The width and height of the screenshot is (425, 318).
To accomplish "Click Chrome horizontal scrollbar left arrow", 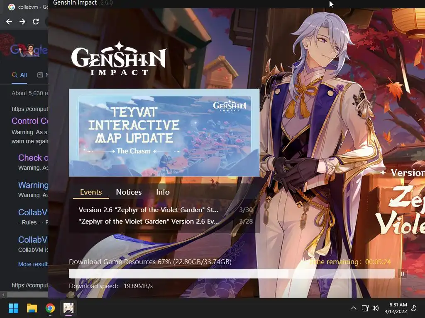I will pos(3,294).
